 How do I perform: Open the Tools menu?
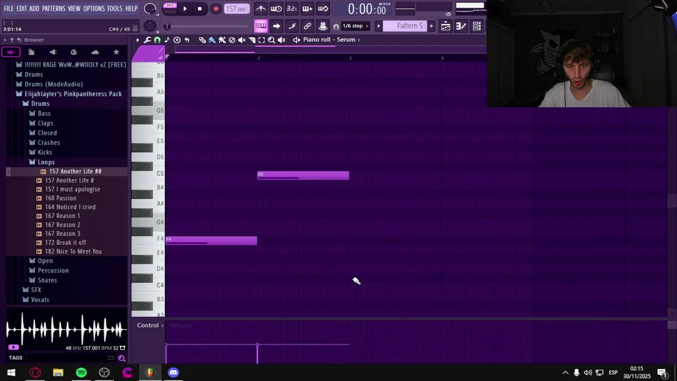tap(115, 8)
